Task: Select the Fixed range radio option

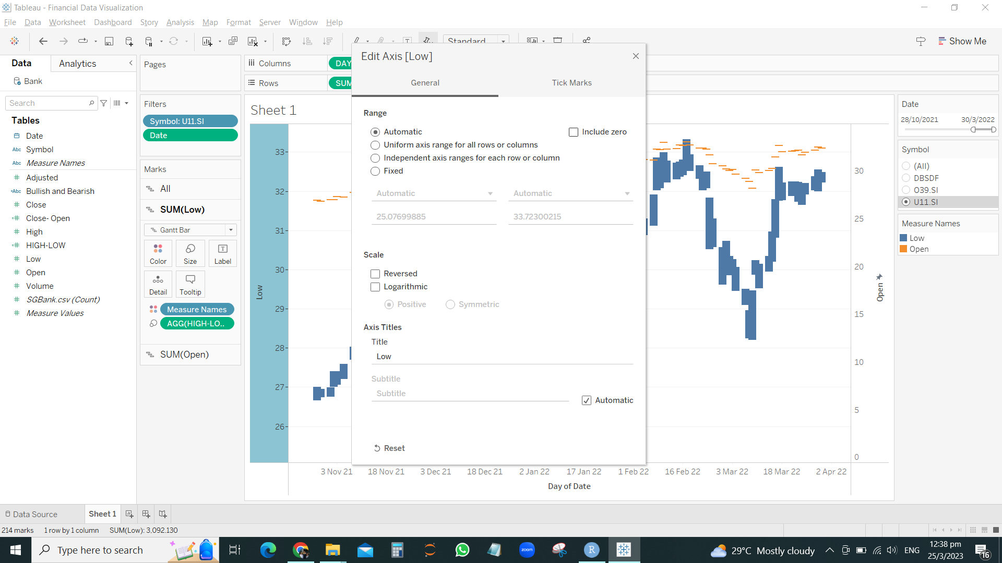Action: tap(375, 171)
